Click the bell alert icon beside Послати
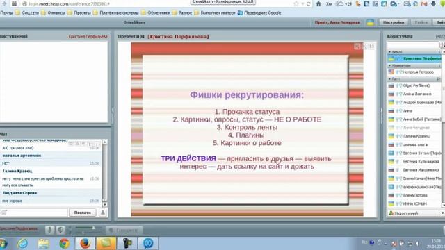This screenshot has height=250, width=445. point(103,212)
